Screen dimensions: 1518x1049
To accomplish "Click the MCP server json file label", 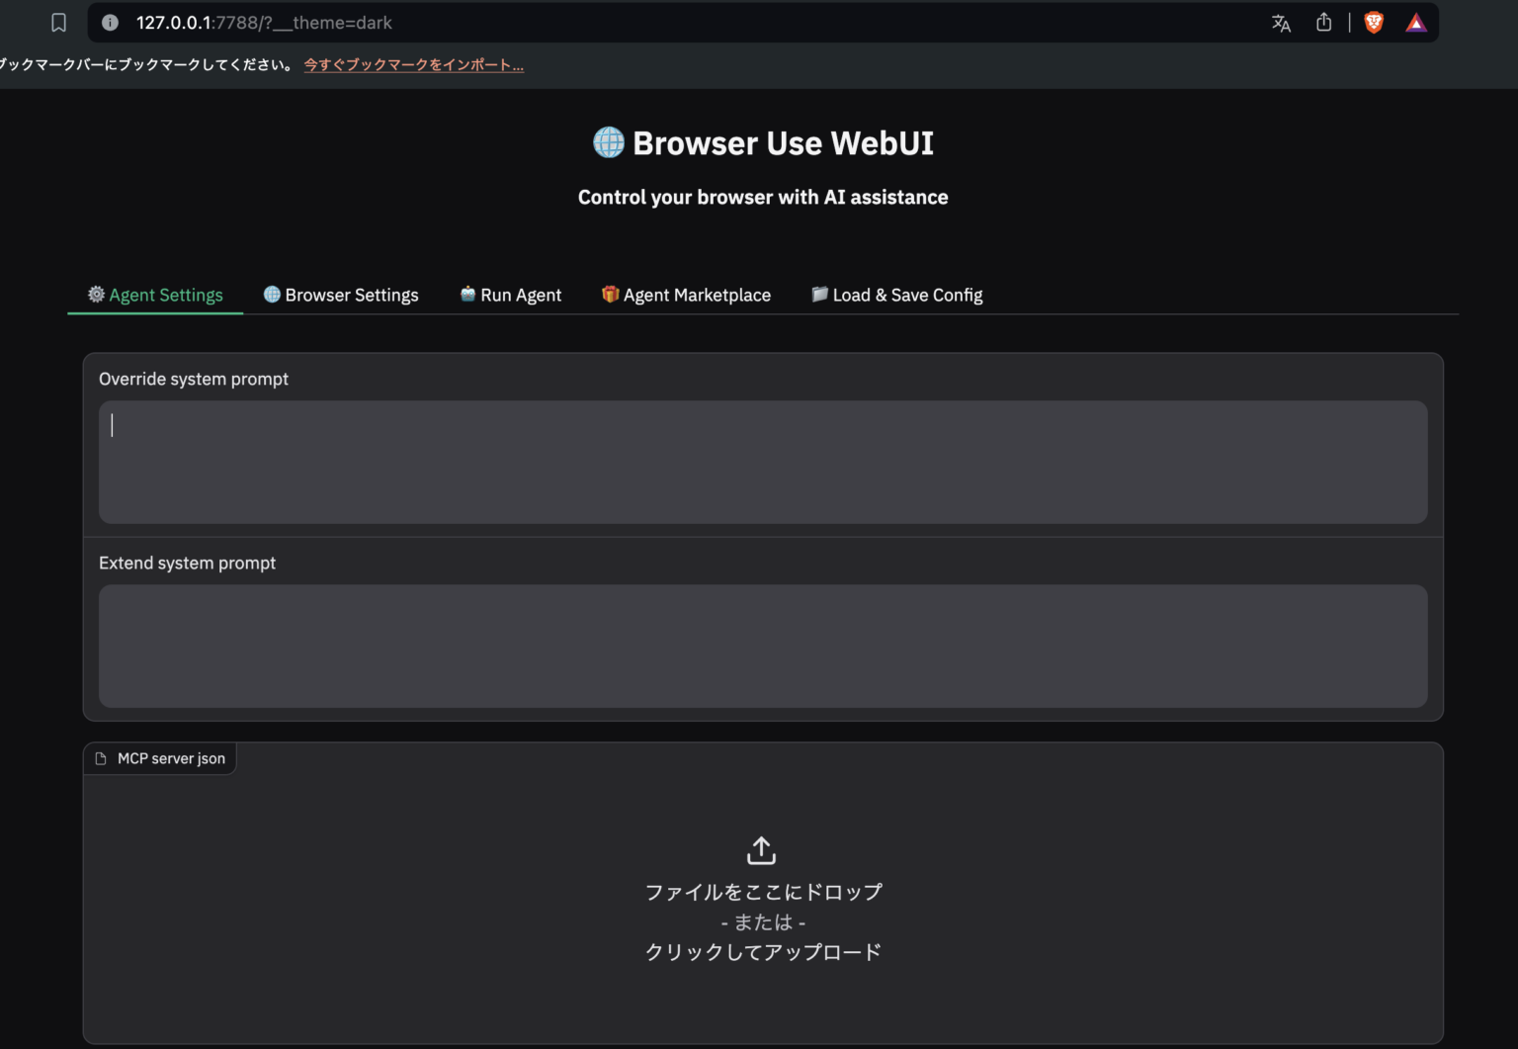I will (171, 757).
